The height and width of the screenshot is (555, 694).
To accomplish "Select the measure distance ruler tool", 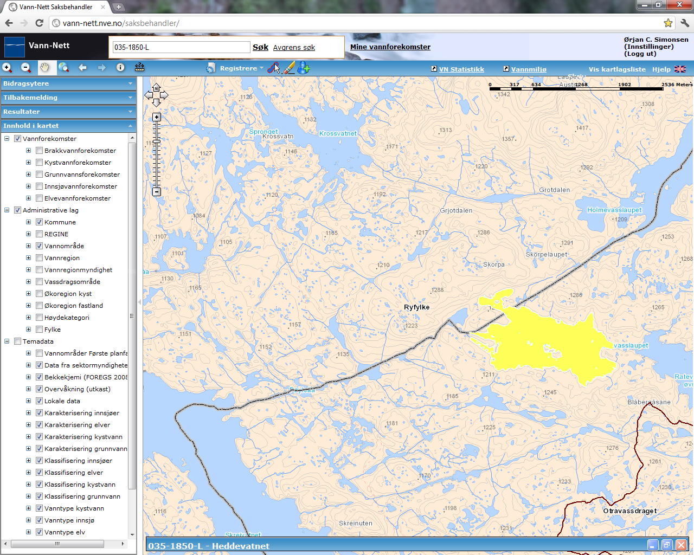I will tap(139, 67).
